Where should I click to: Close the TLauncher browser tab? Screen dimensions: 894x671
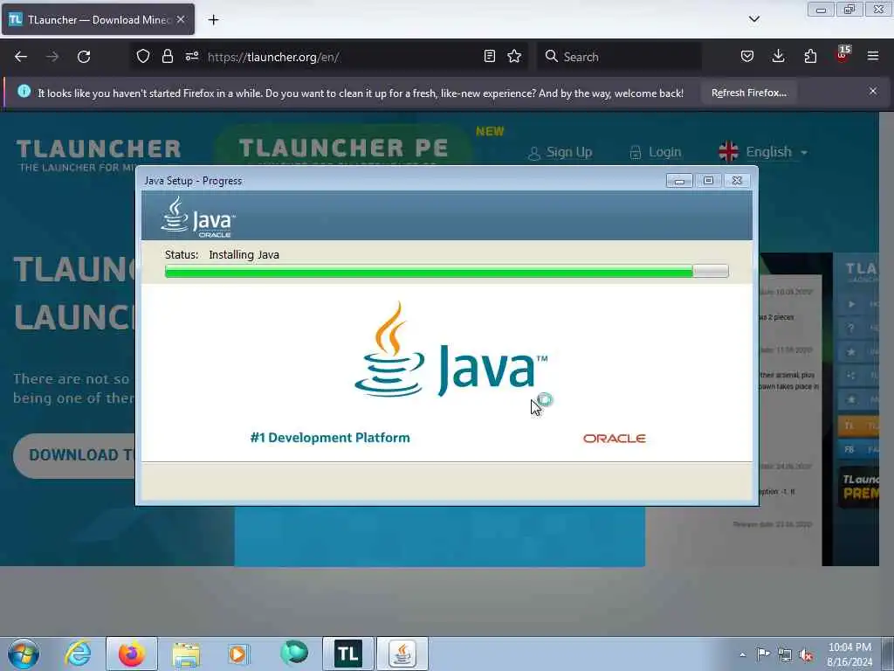(181, 19)
